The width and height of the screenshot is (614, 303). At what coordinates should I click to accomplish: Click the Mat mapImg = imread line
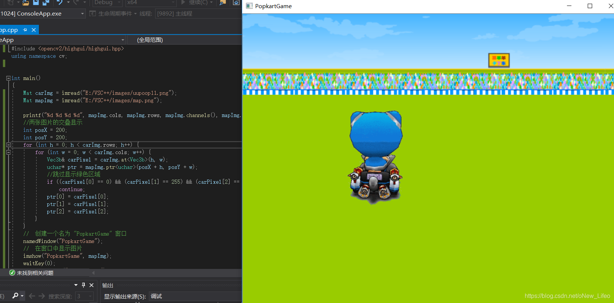tap(93, 100)
